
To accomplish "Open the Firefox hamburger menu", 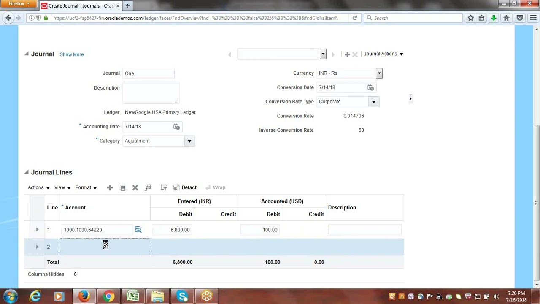I will point(533,18).
